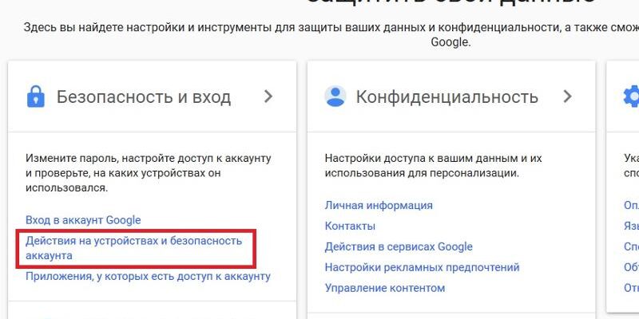Screen dimensions: 639x319
Task: Click the cut-off link starting with Опл
Action: point(631,205)
